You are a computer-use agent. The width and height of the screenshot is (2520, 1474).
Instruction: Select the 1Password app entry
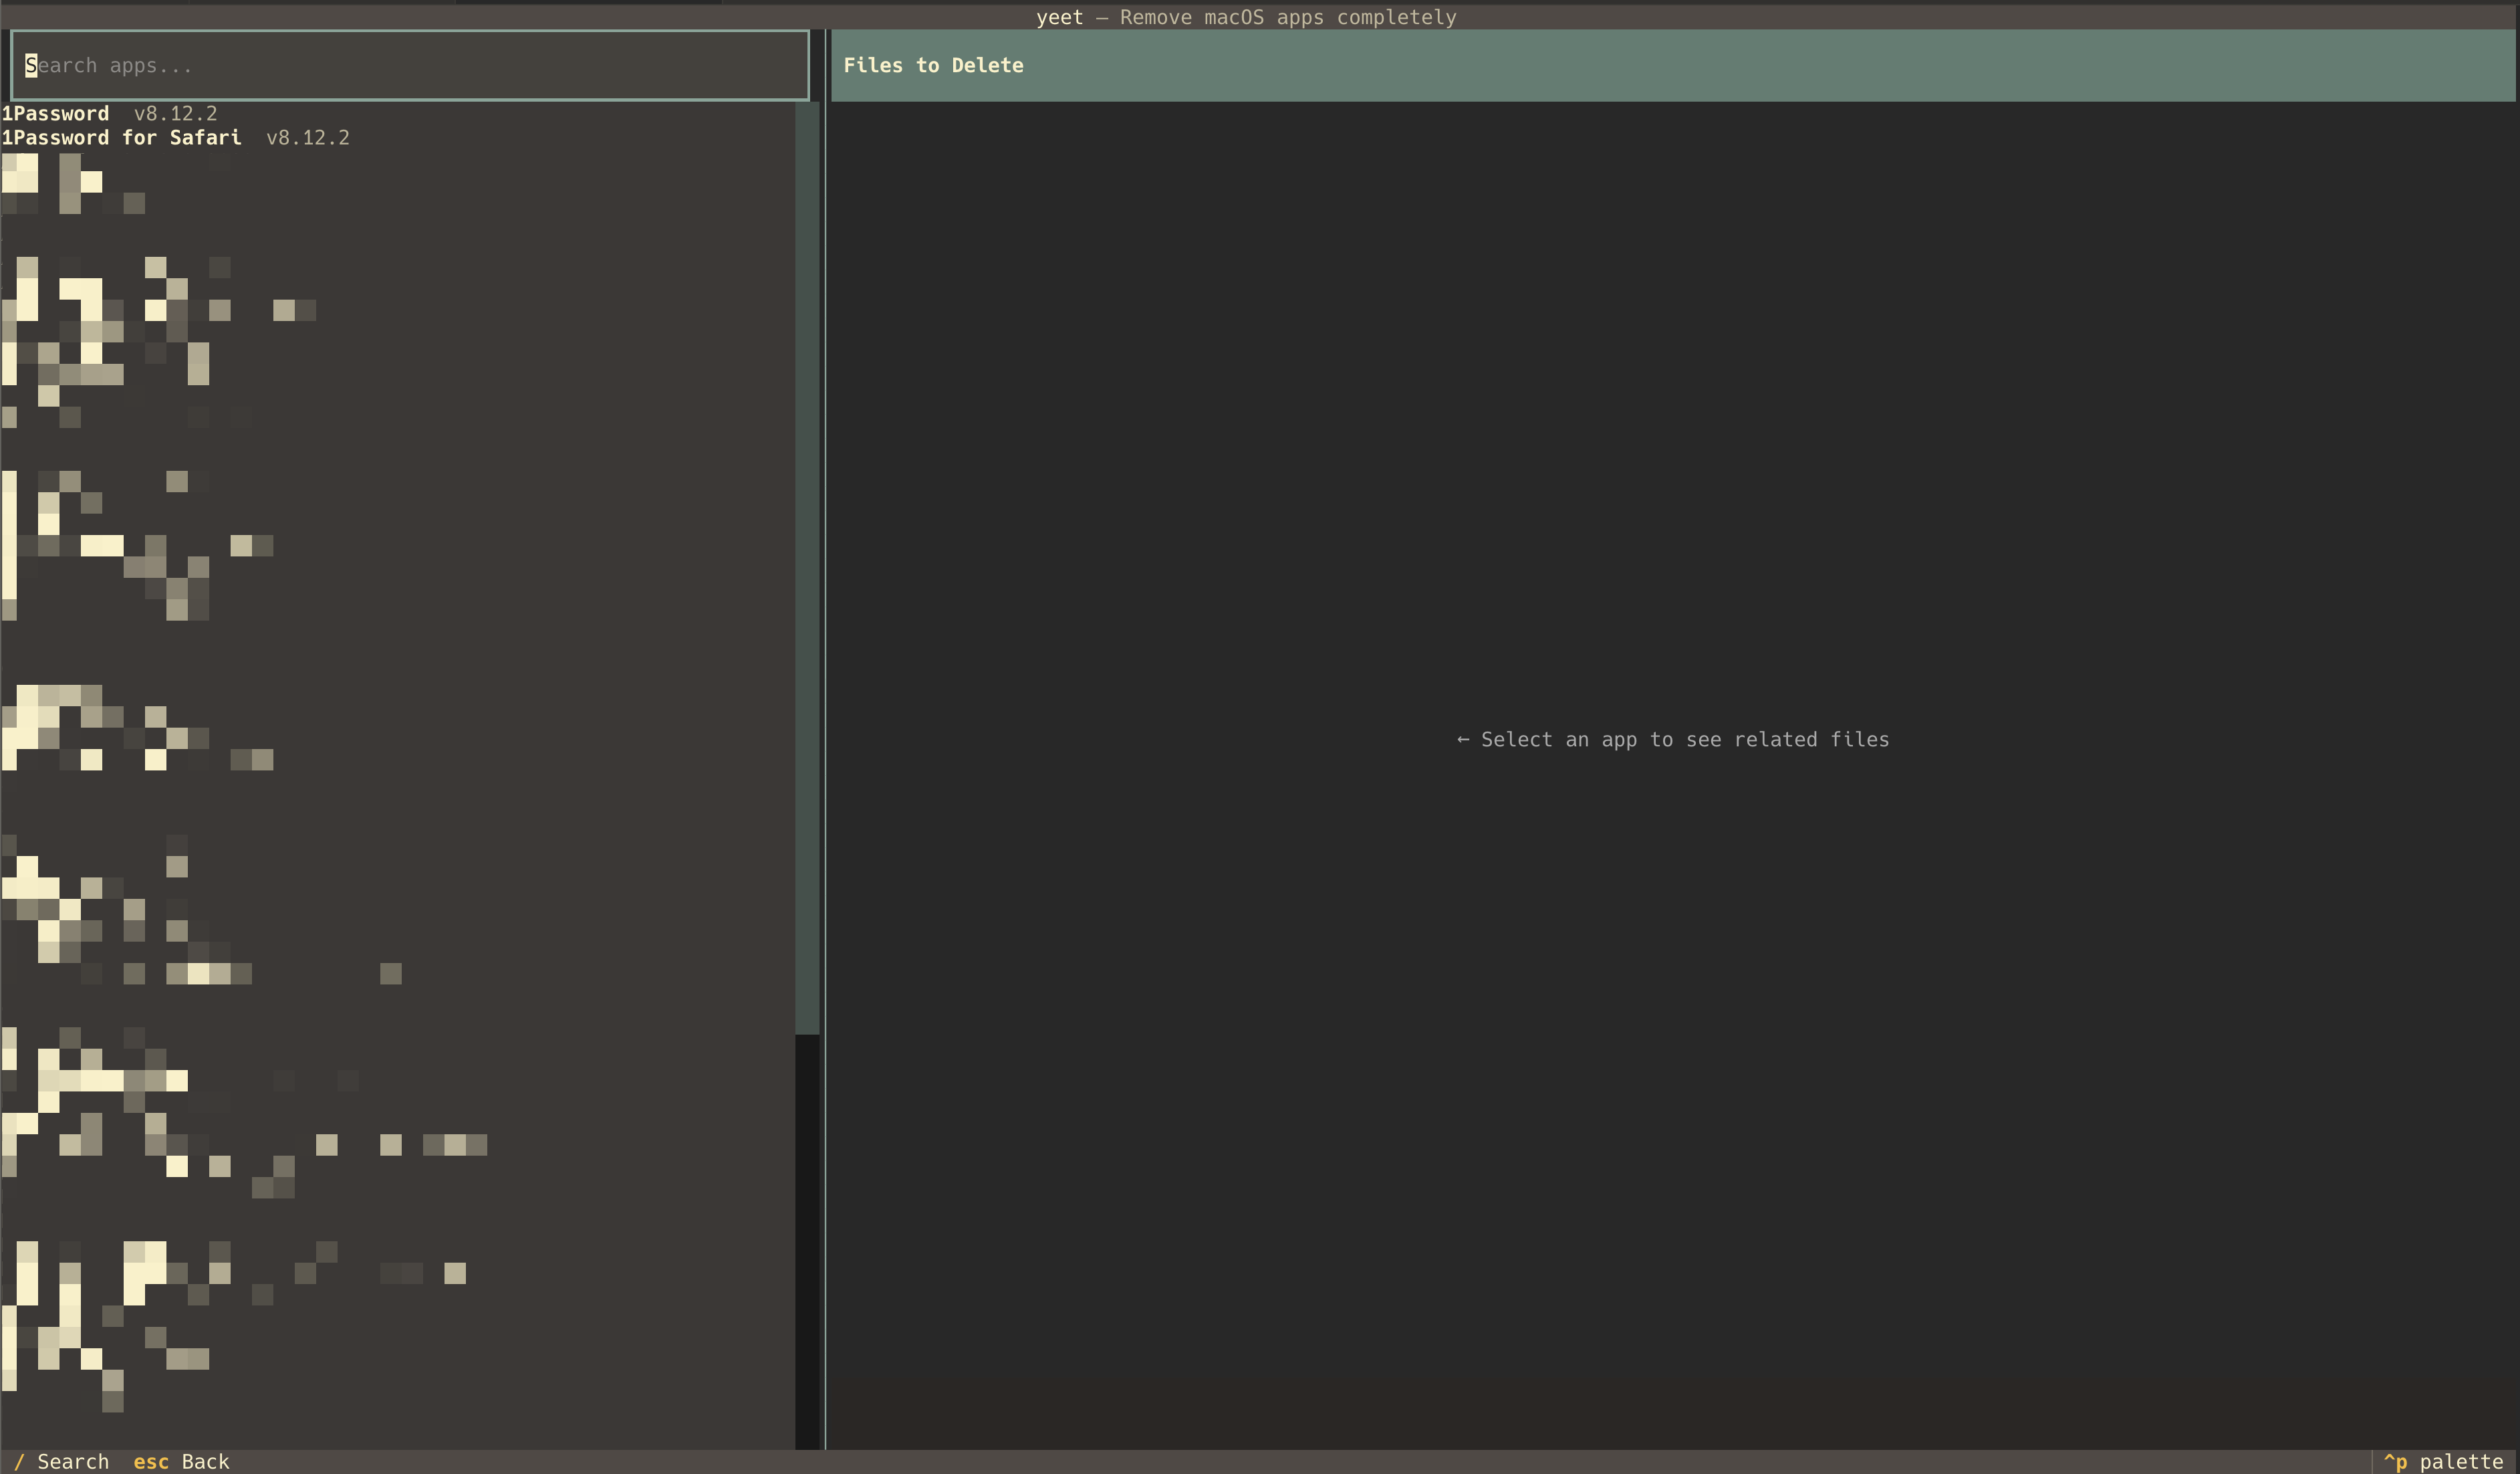(56, 114)
